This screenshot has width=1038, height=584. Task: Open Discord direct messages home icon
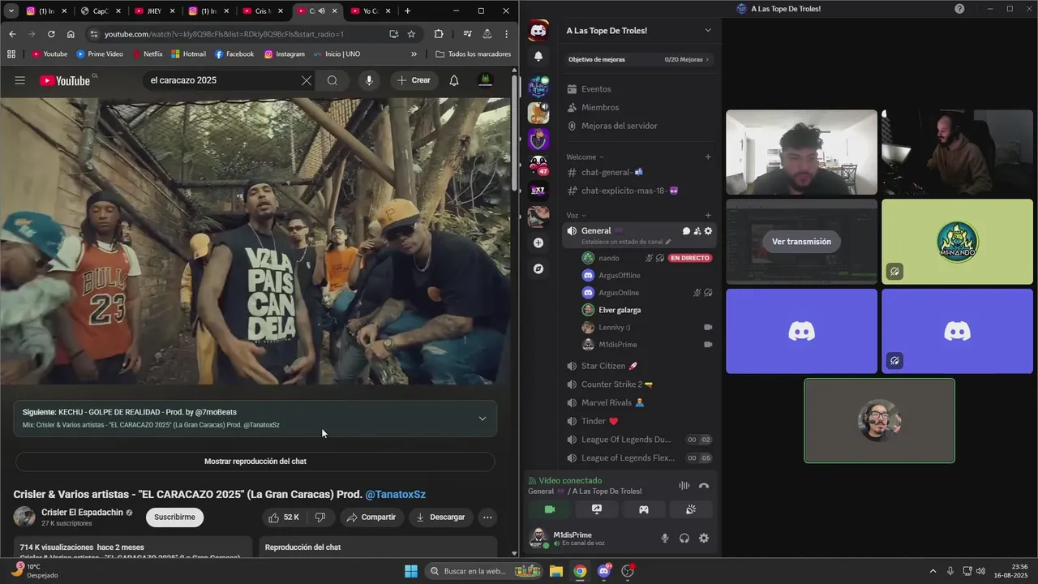(538, 31)
